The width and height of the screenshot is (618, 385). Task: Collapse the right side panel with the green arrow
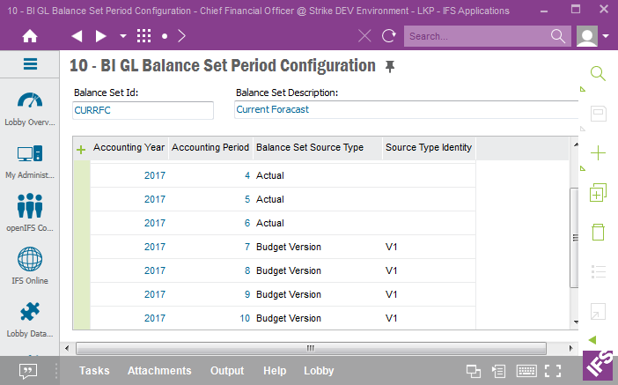tap(592, 339)
